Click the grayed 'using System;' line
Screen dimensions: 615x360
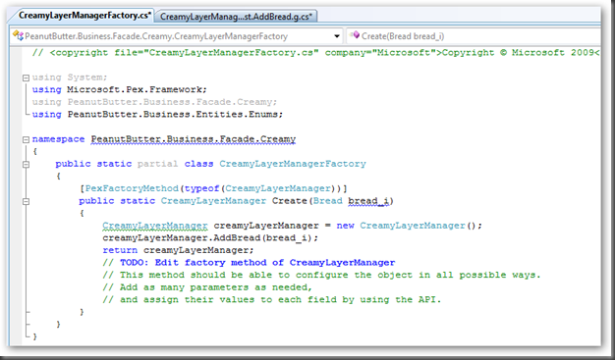point(70,77)
